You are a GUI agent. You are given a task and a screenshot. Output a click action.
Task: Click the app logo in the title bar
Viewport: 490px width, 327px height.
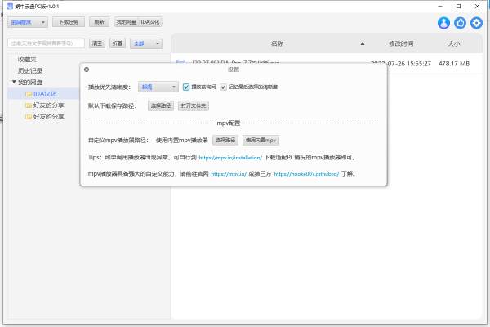[x=7, y=5]
